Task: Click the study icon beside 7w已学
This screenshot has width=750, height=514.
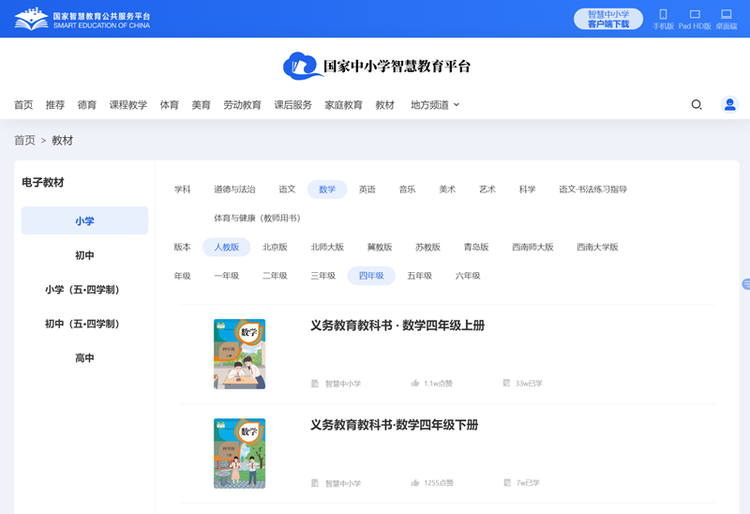Action: 507,482
